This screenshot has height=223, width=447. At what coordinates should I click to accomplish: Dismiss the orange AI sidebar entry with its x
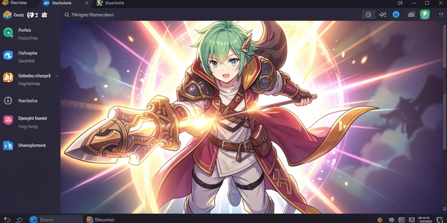[x=57, y=76]
